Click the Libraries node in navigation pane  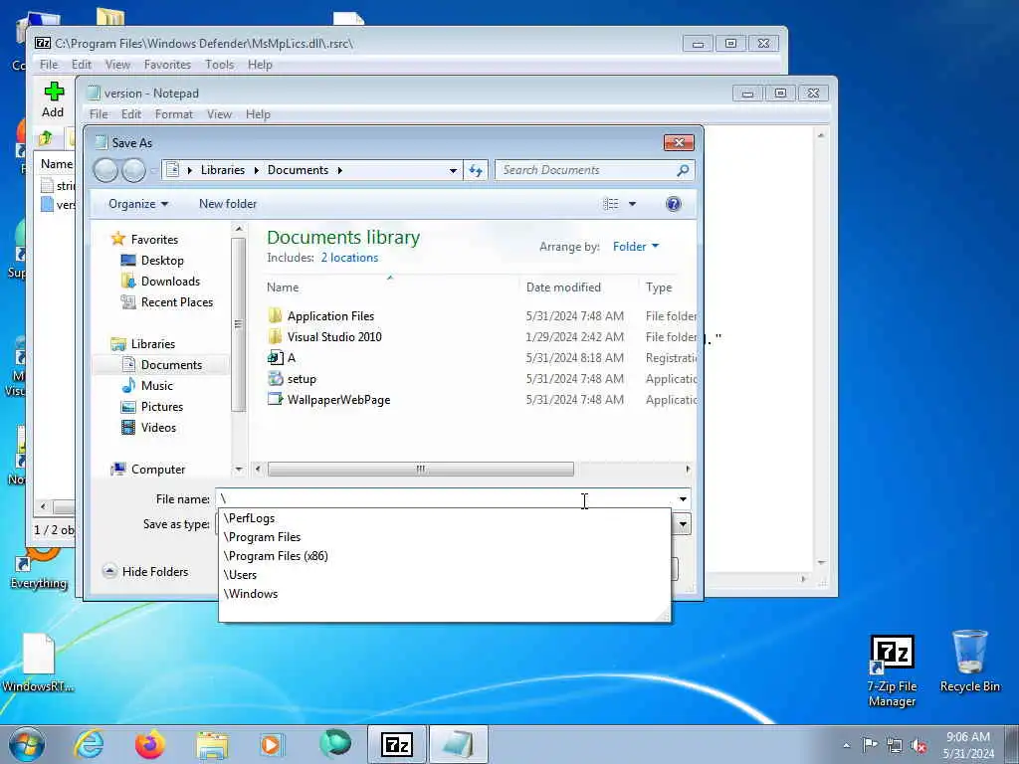[152, 343]
